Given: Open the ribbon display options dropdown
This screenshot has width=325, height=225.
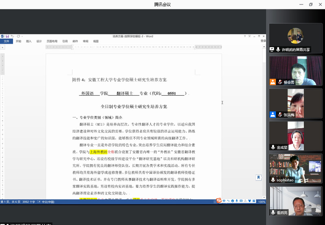Looking at the screenshot, I should (x=249, y=36).
